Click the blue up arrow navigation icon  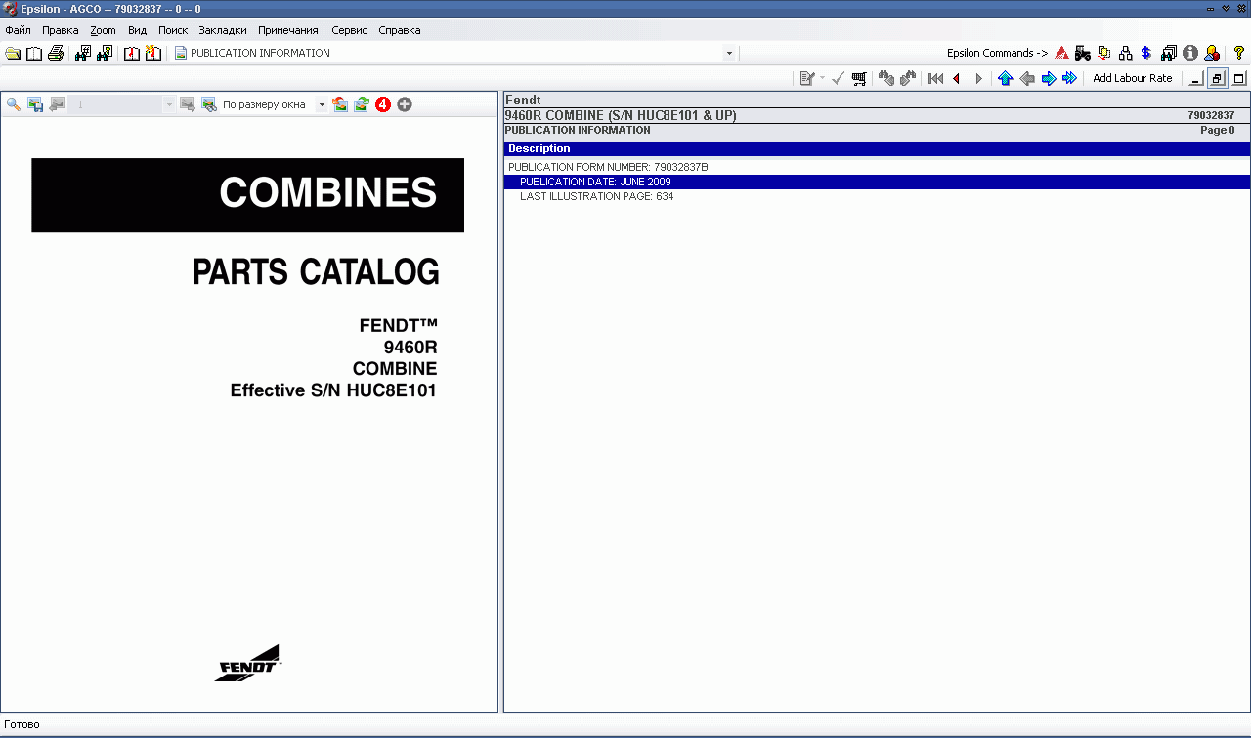pos(1005,78)
